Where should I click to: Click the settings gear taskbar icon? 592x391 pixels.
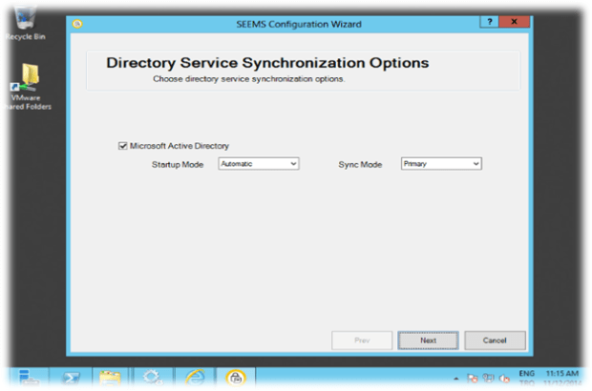[x=151, y=378]
